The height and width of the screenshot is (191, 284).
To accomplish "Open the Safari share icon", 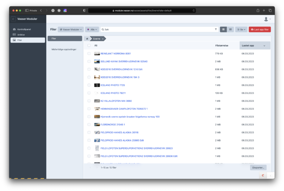I will pyautogui.click(x=258, y=10).
